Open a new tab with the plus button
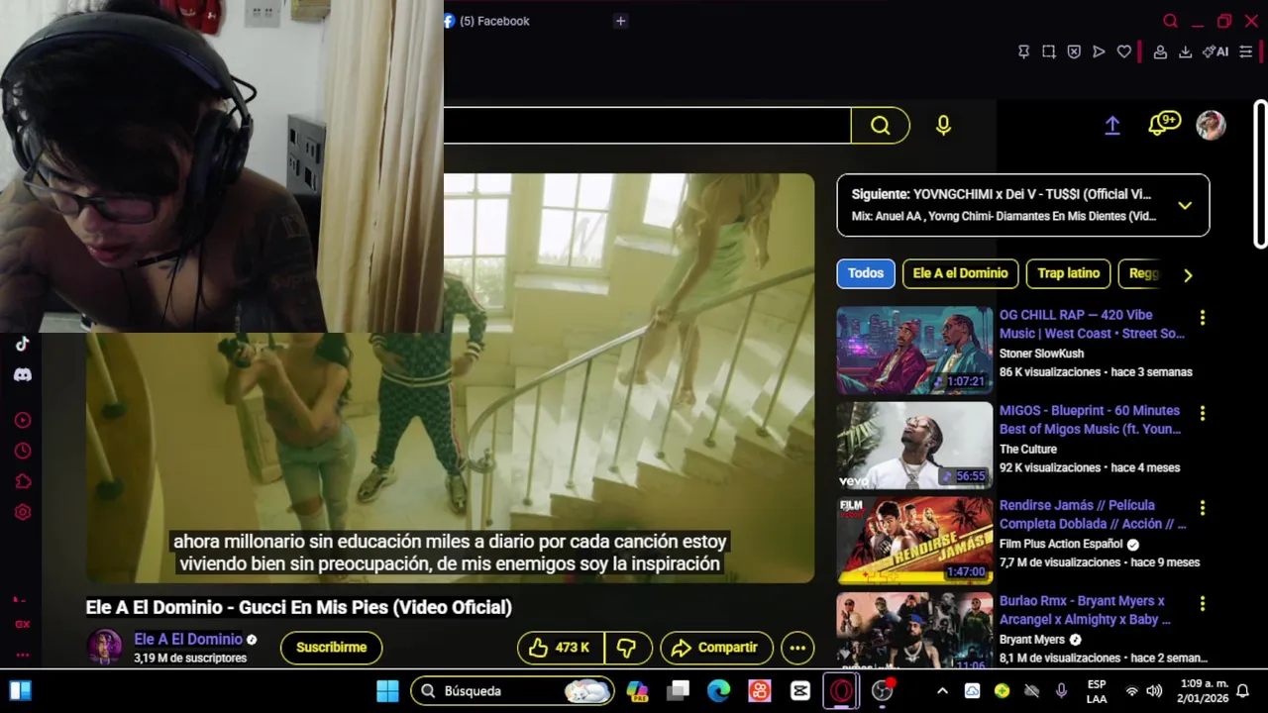Viewport: 1268px width, 713px height. click(x=620, y=21)
